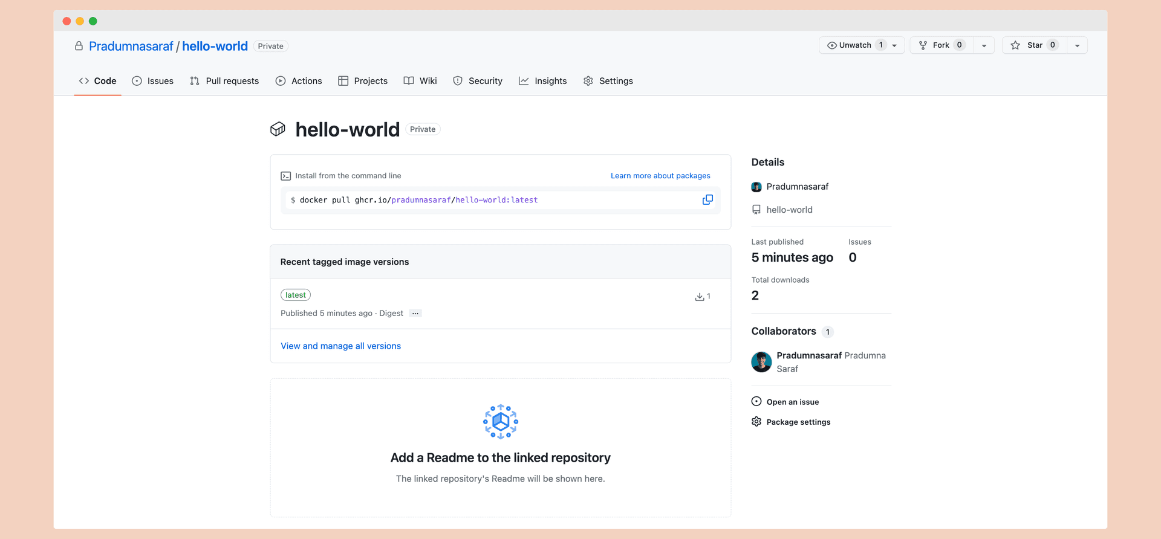
Task: Click 'Add a Readme to the linked repository'
Action: click(501, 458)
